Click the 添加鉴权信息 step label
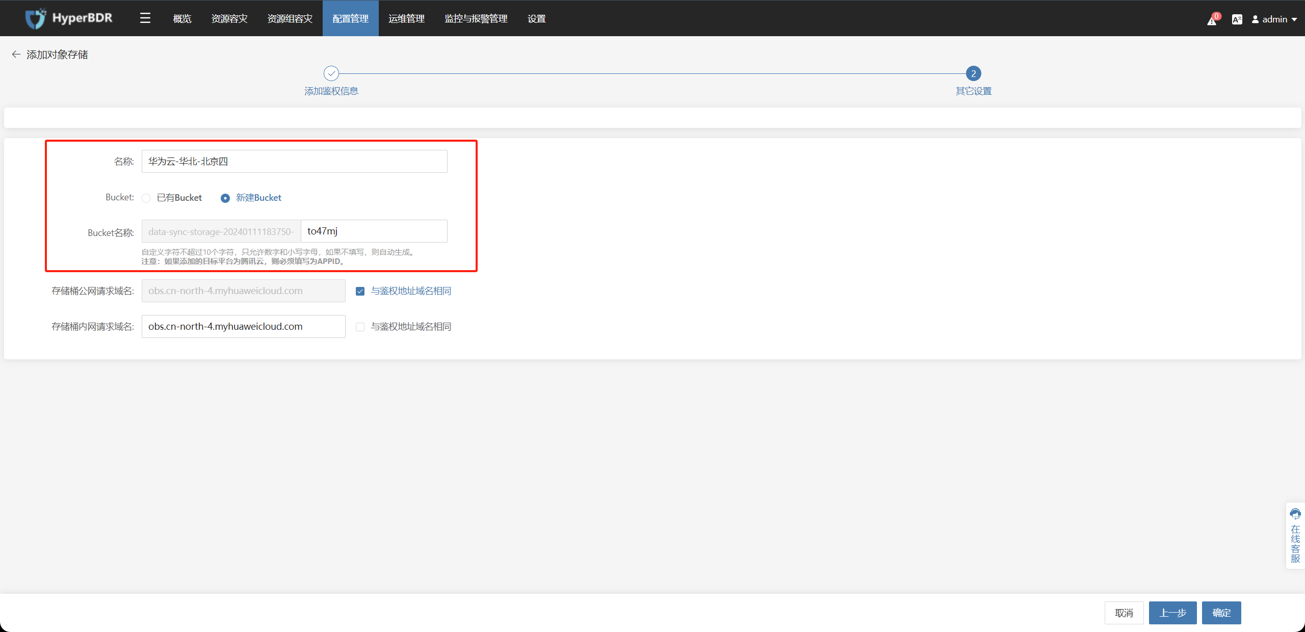Image resolution: width=1305 pixels, height=632 pixels. tap(331, 91)
